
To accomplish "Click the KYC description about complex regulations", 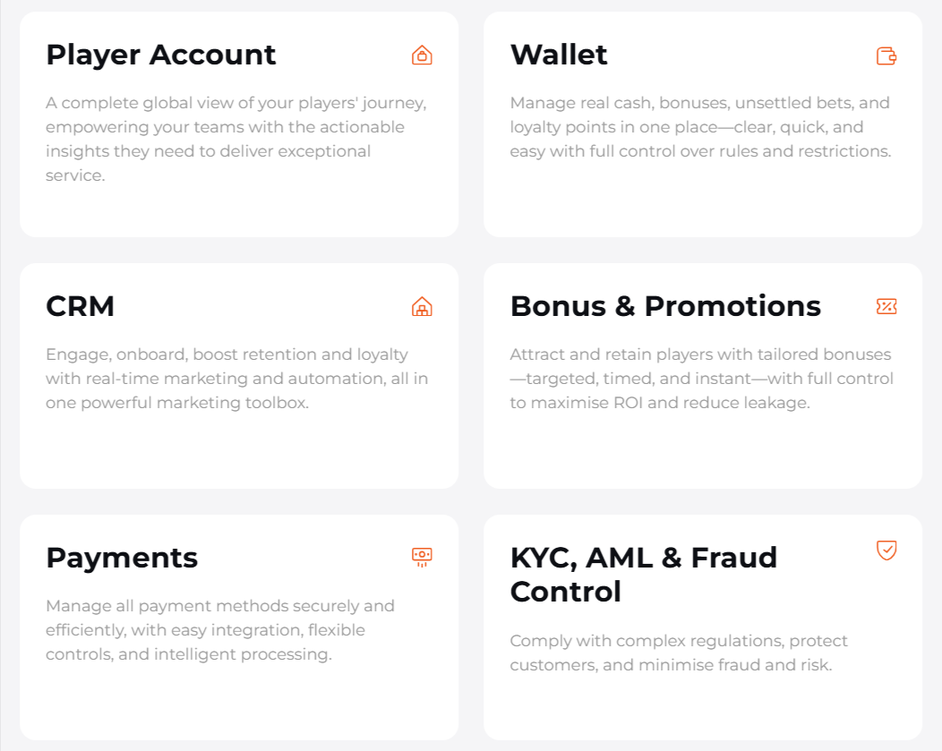I will click(679, 653).
